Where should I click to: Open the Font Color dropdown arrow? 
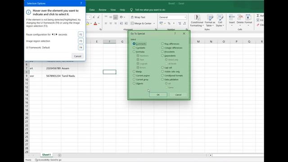click(x=99, y=23)
